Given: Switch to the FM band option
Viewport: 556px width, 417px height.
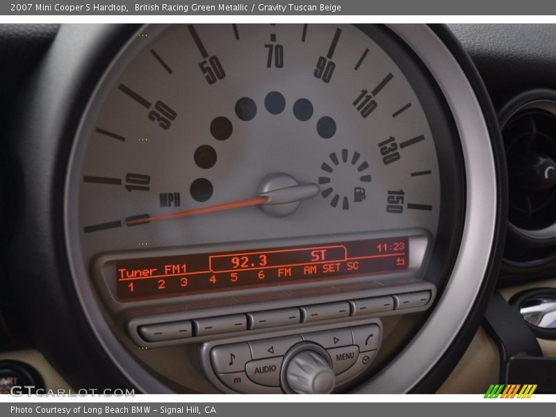Looking at the screenshot, I should point(284,272).
